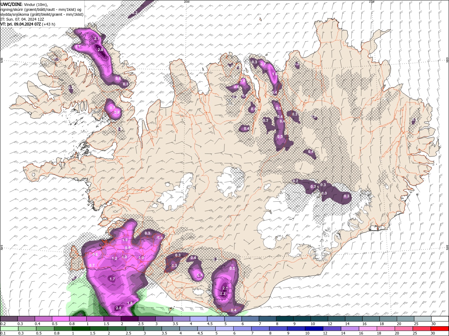Screen dimensions: 449x336
Task: Click the "4.5" label under the bottom legend row
Action: click(x=200, y=334)
